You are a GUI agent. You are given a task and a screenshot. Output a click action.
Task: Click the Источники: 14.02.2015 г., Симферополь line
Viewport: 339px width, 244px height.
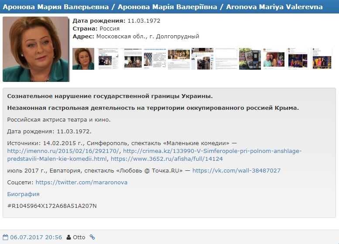point(122,143)
